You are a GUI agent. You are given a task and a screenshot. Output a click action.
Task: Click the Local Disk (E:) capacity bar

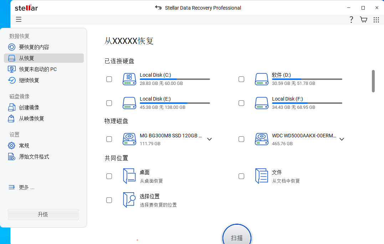[x=174, y=102]
